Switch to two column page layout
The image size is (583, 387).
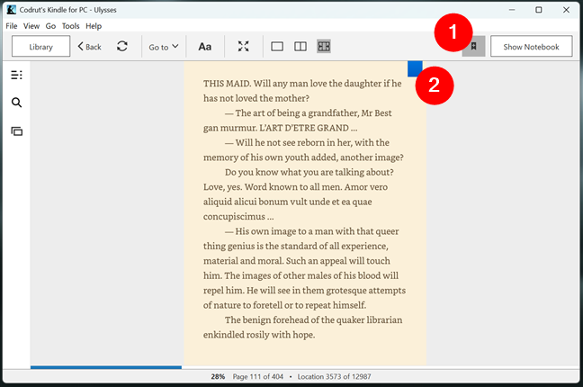[300, 46]
